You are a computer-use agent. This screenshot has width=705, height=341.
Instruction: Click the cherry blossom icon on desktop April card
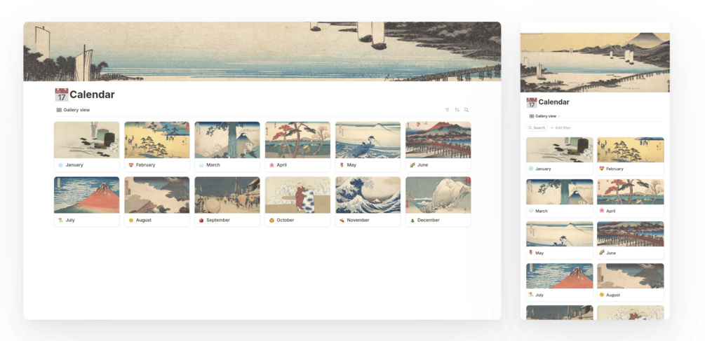point(271,165)
